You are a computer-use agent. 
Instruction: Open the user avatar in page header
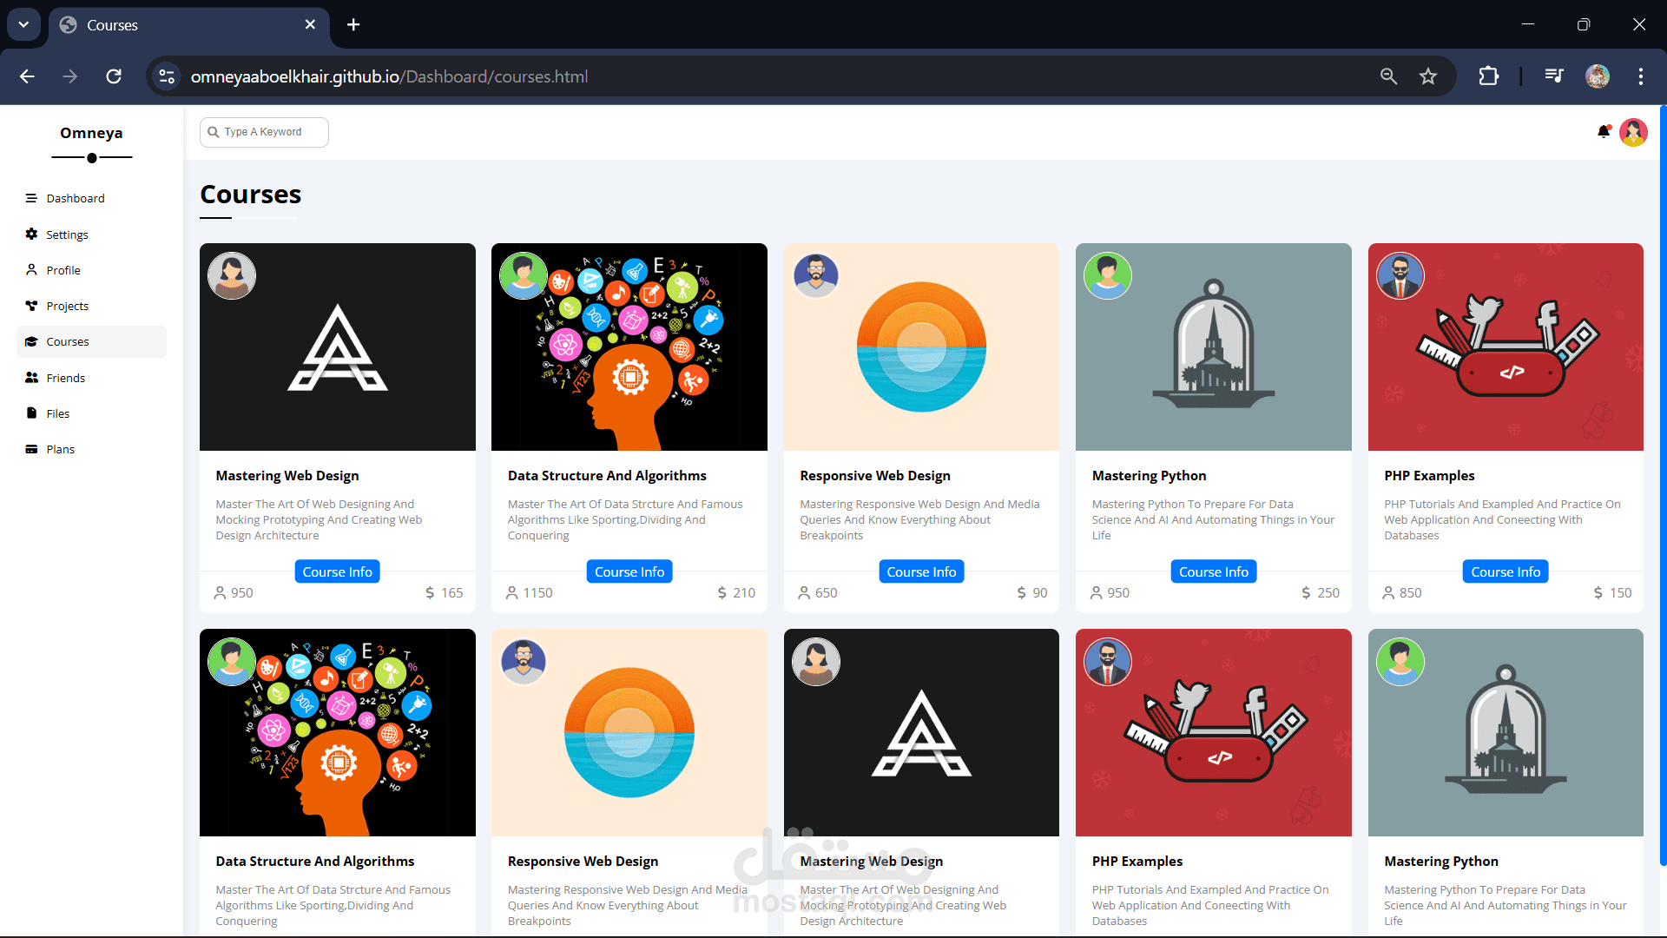pyautogui.click(x=1633, y=132)
